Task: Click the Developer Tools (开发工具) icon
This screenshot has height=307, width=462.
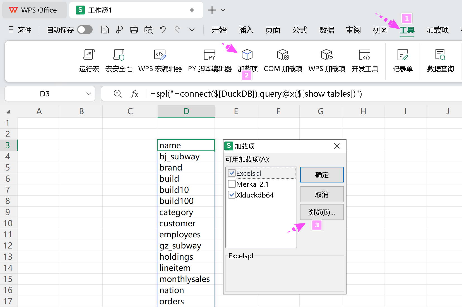Action: coord(365,55)
